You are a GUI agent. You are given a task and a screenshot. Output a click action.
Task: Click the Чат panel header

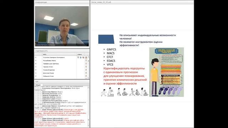click(62, 81)
